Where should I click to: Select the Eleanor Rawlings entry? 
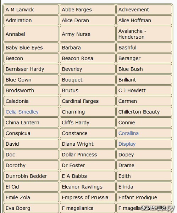click(88, 187)
